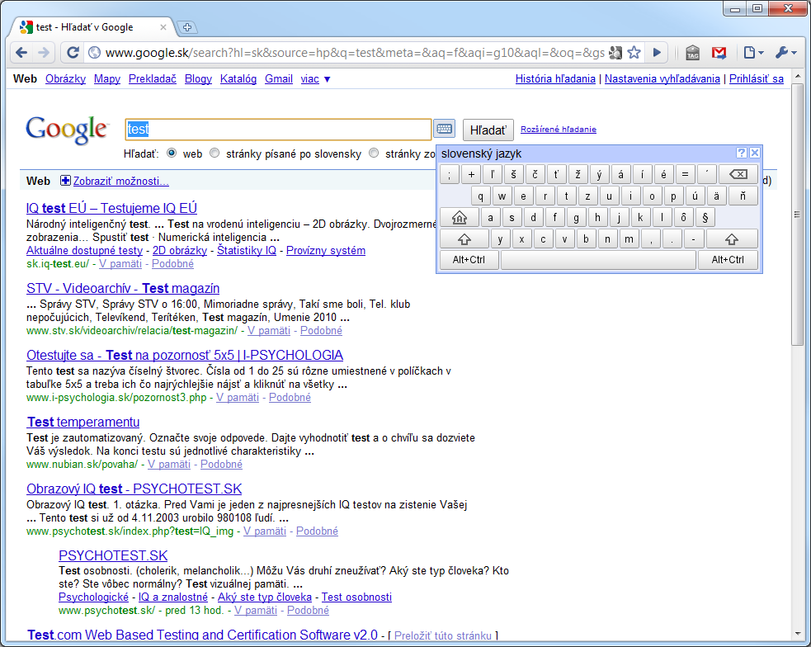Open Prekladač in top navigation

153,79
